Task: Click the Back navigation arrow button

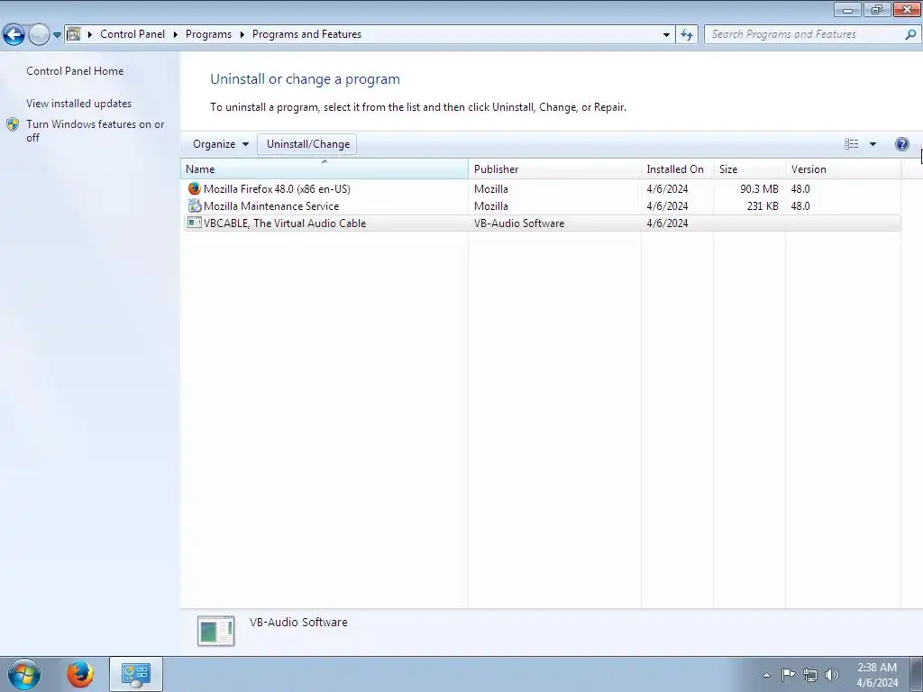Action: [x=14, y=35]
